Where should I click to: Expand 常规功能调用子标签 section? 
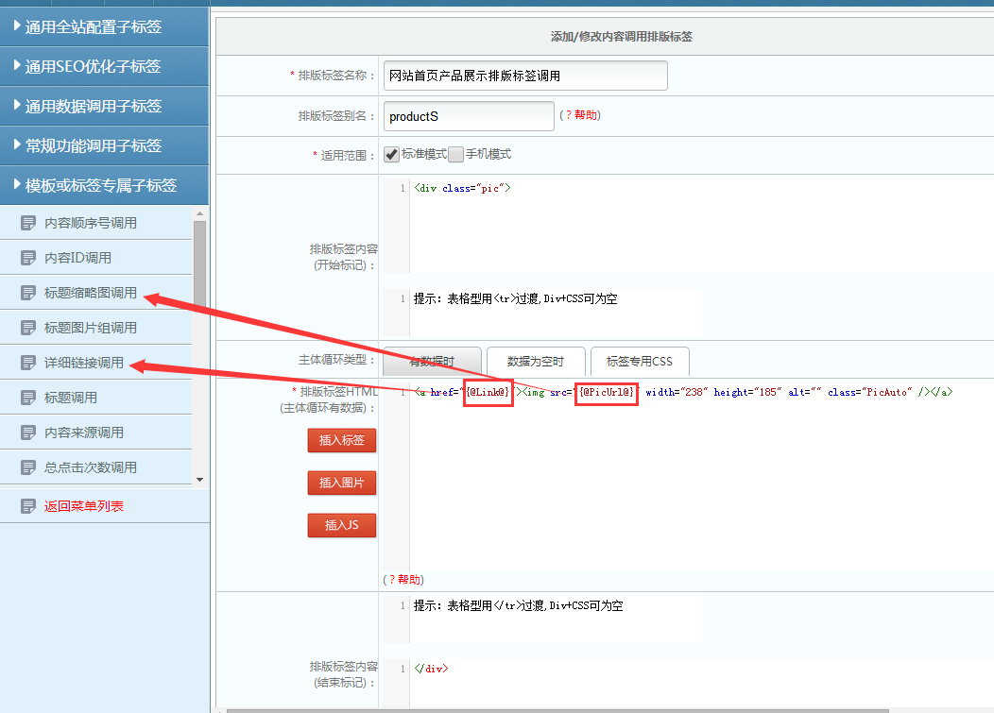(104, 145)
